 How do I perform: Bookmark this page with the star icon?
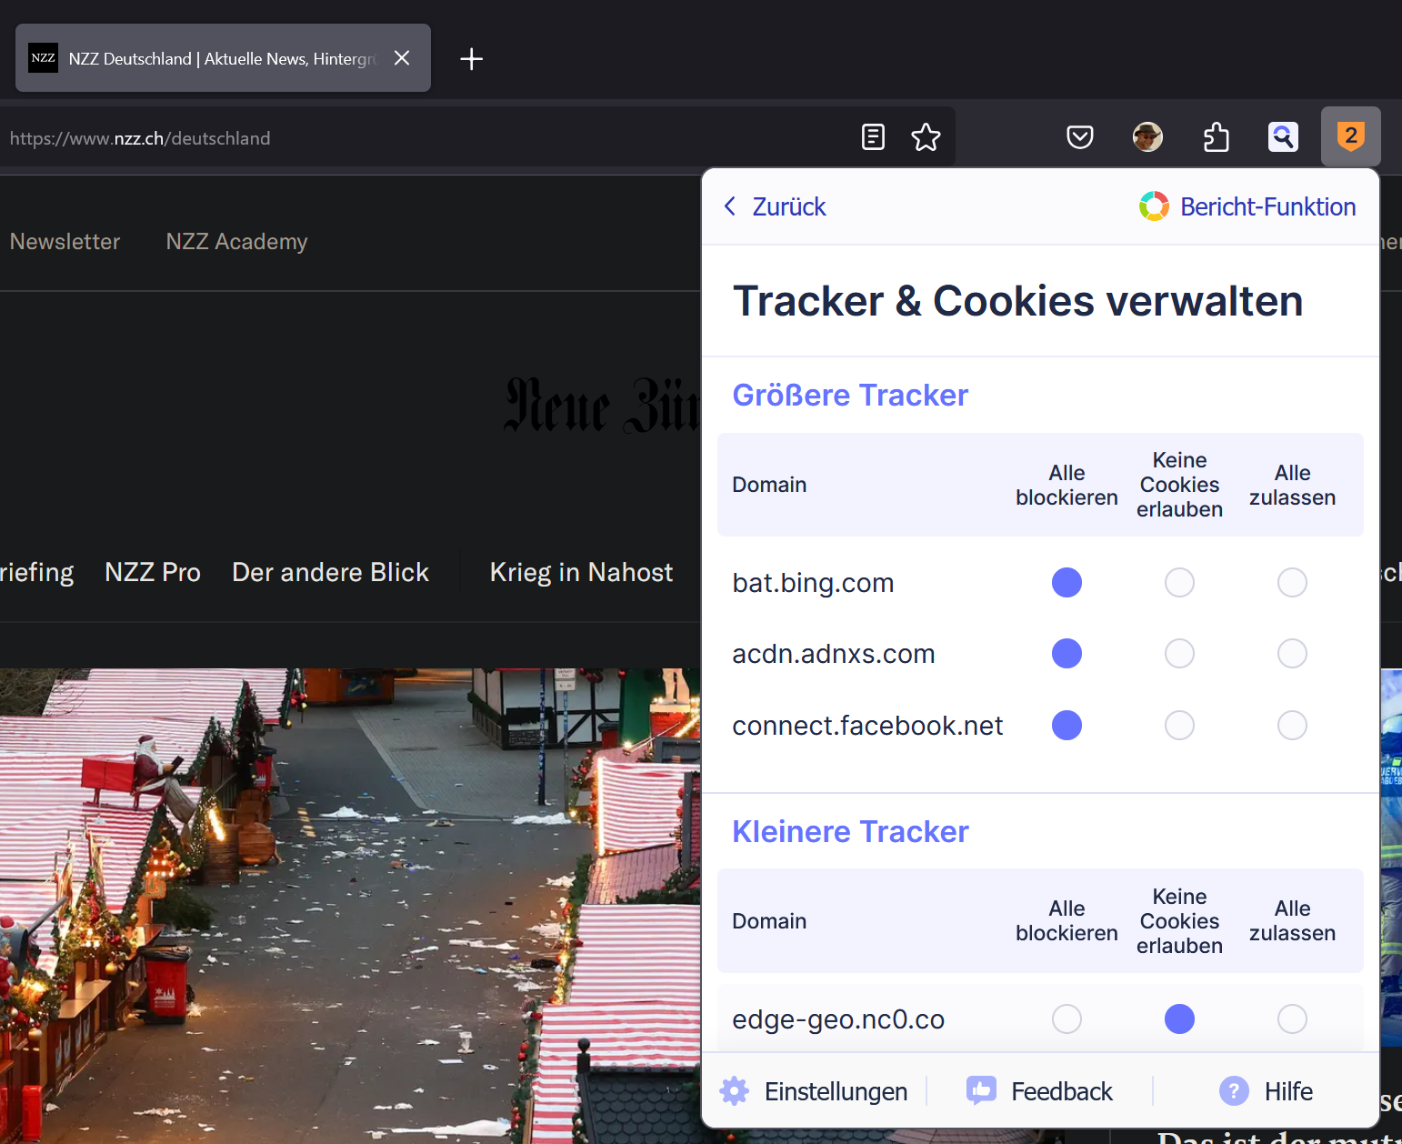pyautogui.click(x=926, y=137)
